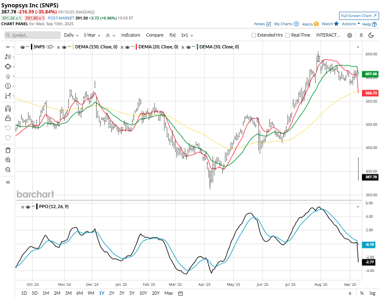Select the Max time range
Viewport: 390px width, 302px height.
click(169, 293)
